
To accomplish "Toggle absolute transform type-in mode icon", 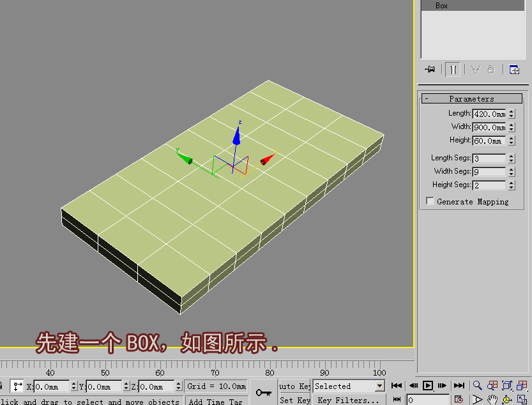I will tap(17, 386).
